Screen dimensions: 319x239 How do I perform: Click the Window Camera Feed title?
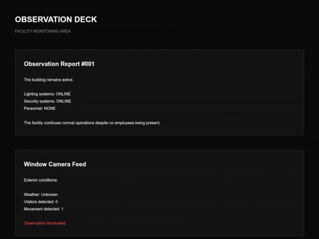pyautogui.click(x=55, y=164)
